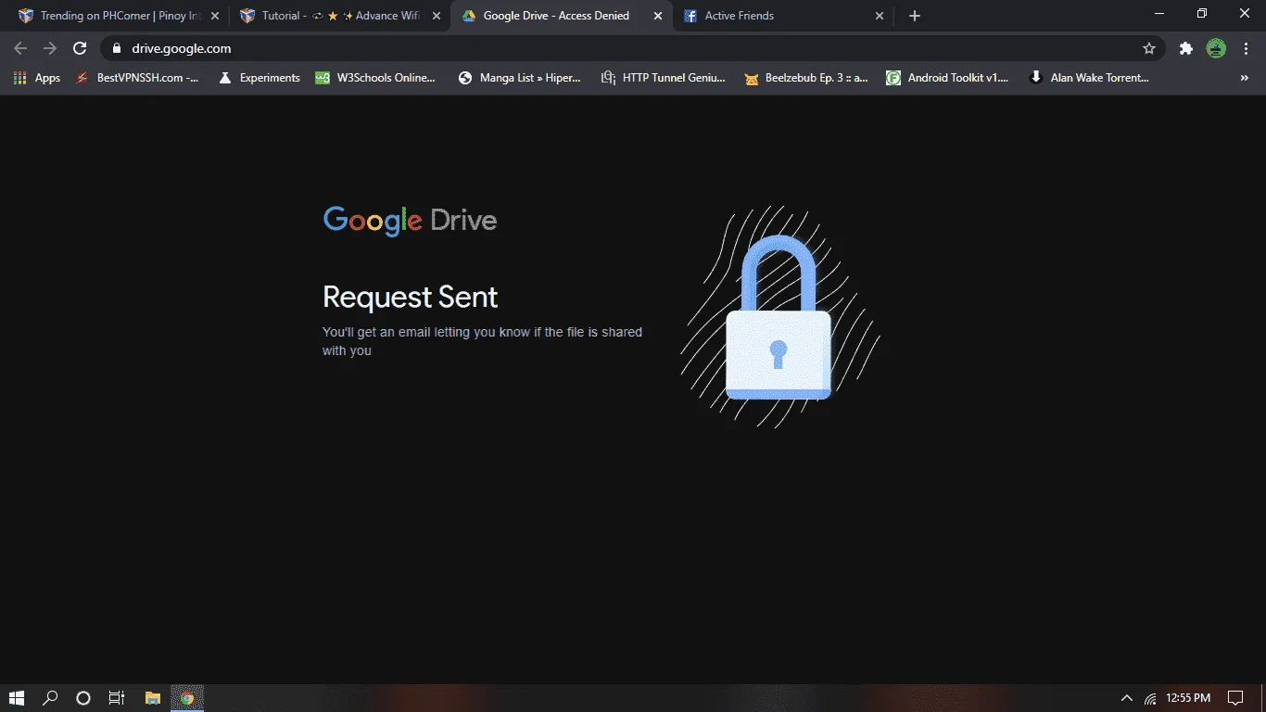This screenshot has width=1266, height=712.
Task: Close the Tutorial Advance Wifi tab
Action: click(x=437, y=16)
